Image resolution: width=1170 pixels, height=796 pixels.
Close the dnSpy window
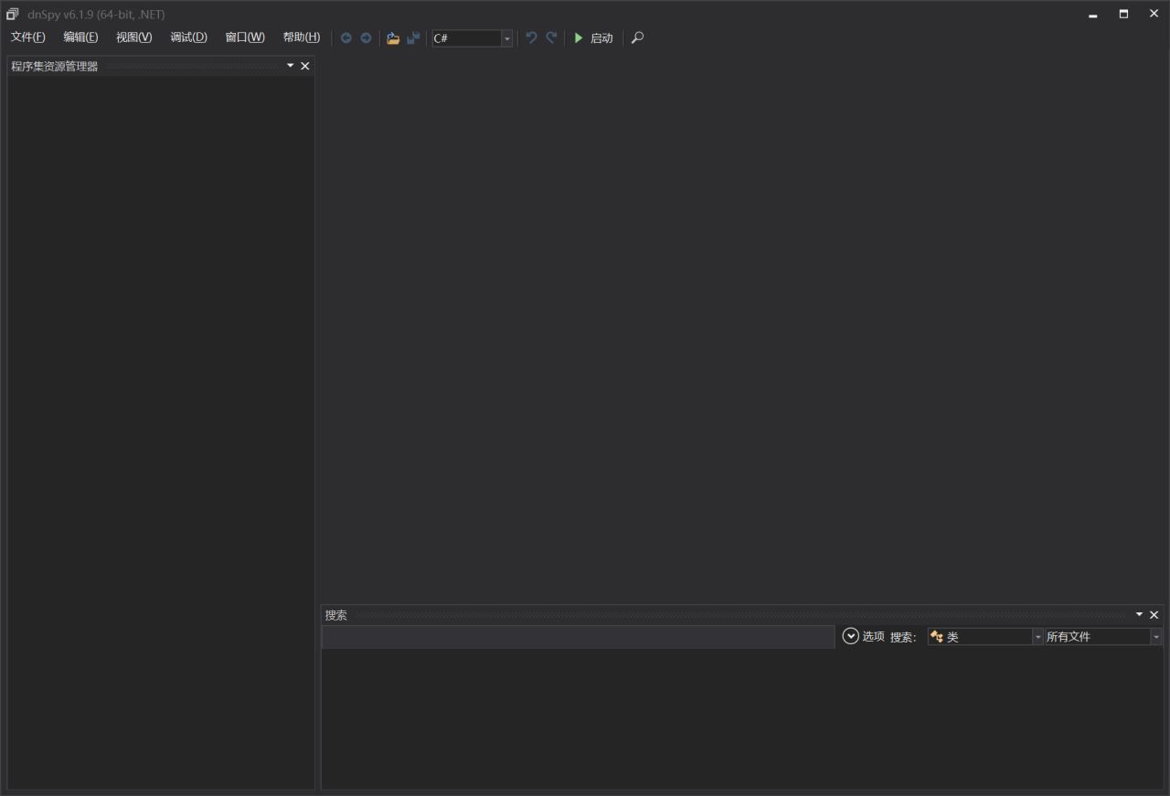click(x=1154, y=14)
